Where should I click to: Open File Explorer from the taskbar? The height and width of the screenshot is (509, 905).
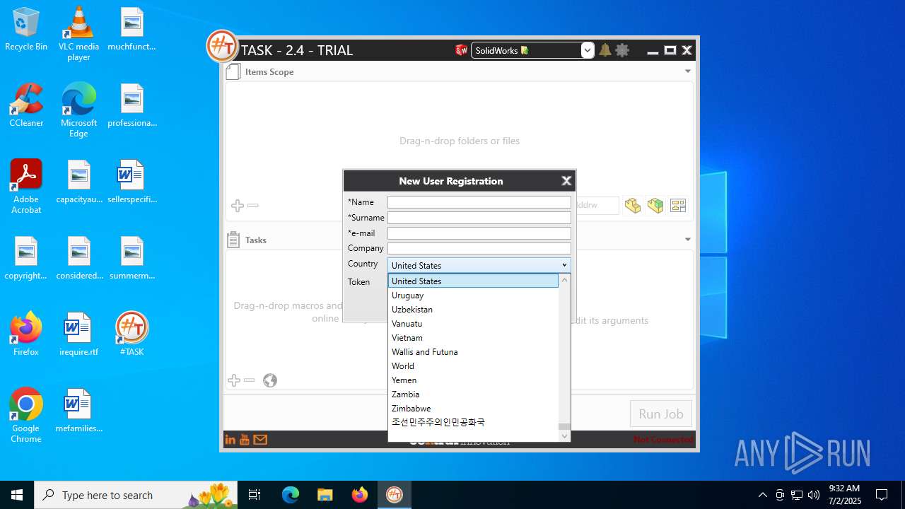point(325,495)
